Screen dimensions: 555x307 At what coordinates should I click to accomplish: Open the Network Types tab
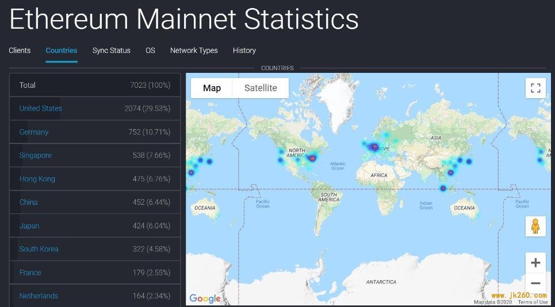[194, 50]
